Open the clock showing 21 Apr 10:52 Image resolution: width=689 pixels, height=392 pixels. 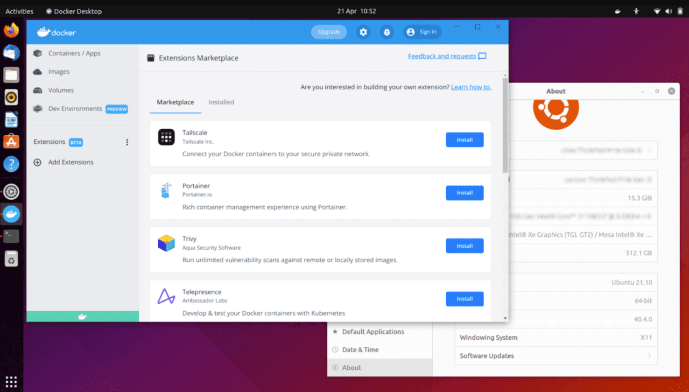coord(356,11)
